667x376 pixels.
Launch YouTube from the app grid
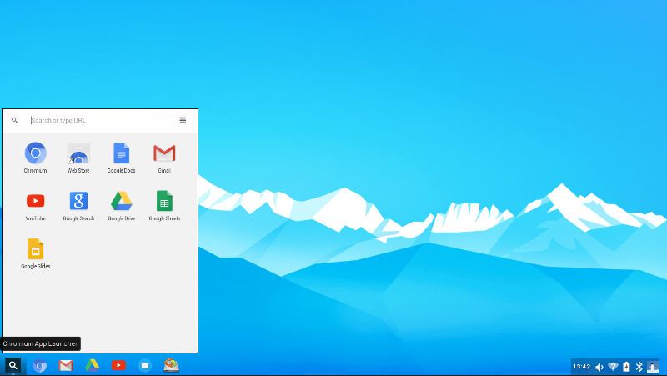click(35, 202)
